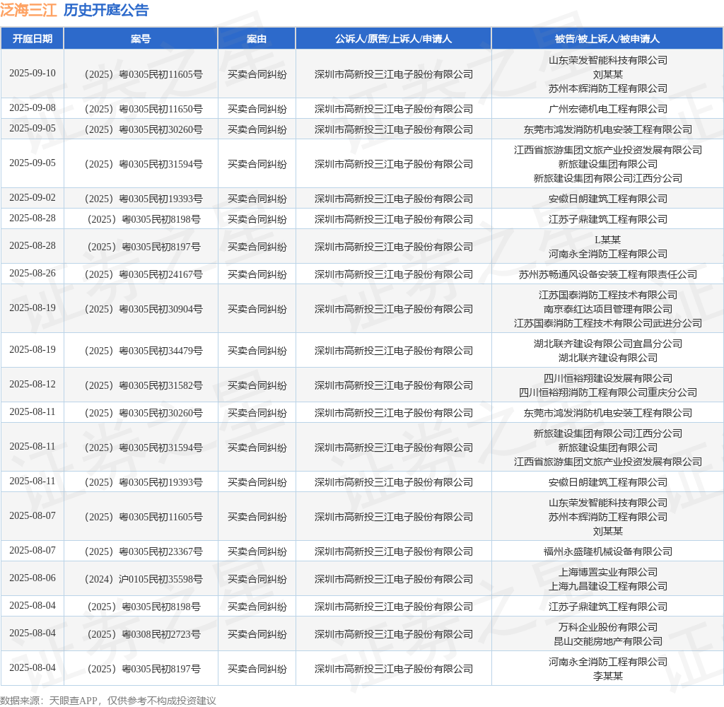This screenshot has width=724, height=707.
Task: Click 买卖合同纠纷 in 2025-09-08 row
Action: click(x=257, y=109)
